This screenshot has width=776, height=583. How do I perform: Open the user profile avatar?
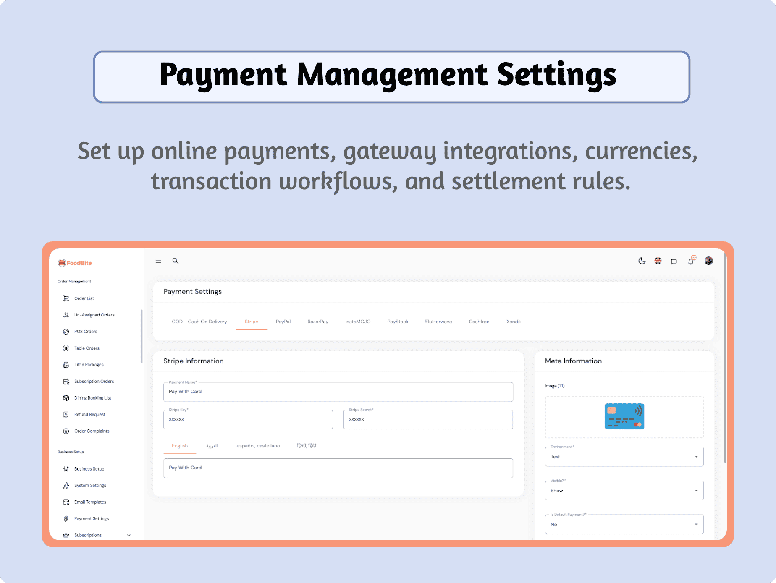[709, 261]
